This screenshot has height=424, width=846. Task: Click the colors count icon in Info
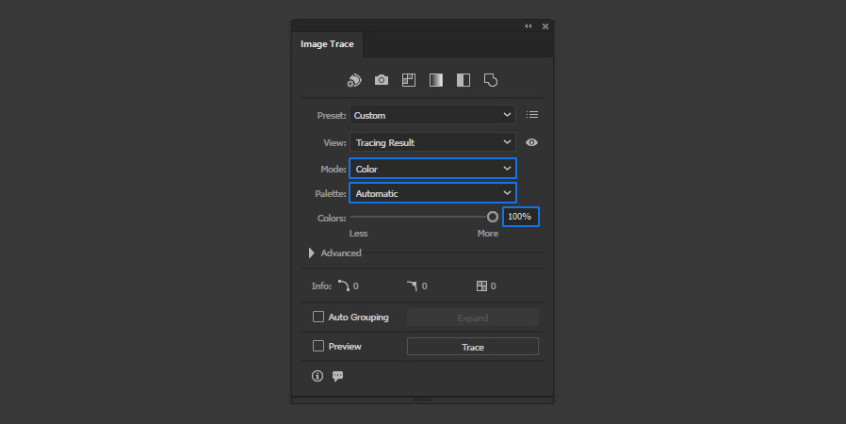(481, 285)
